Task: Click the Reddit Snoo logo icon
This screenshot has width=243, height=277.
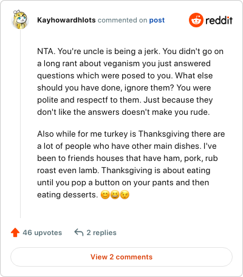Action: click(x=196, y=20)
